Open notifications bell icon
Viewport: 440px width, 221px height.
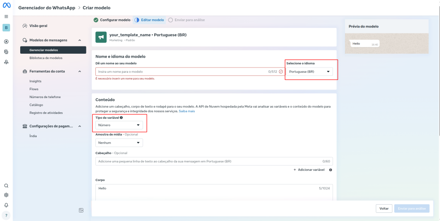tap(6, 205)
